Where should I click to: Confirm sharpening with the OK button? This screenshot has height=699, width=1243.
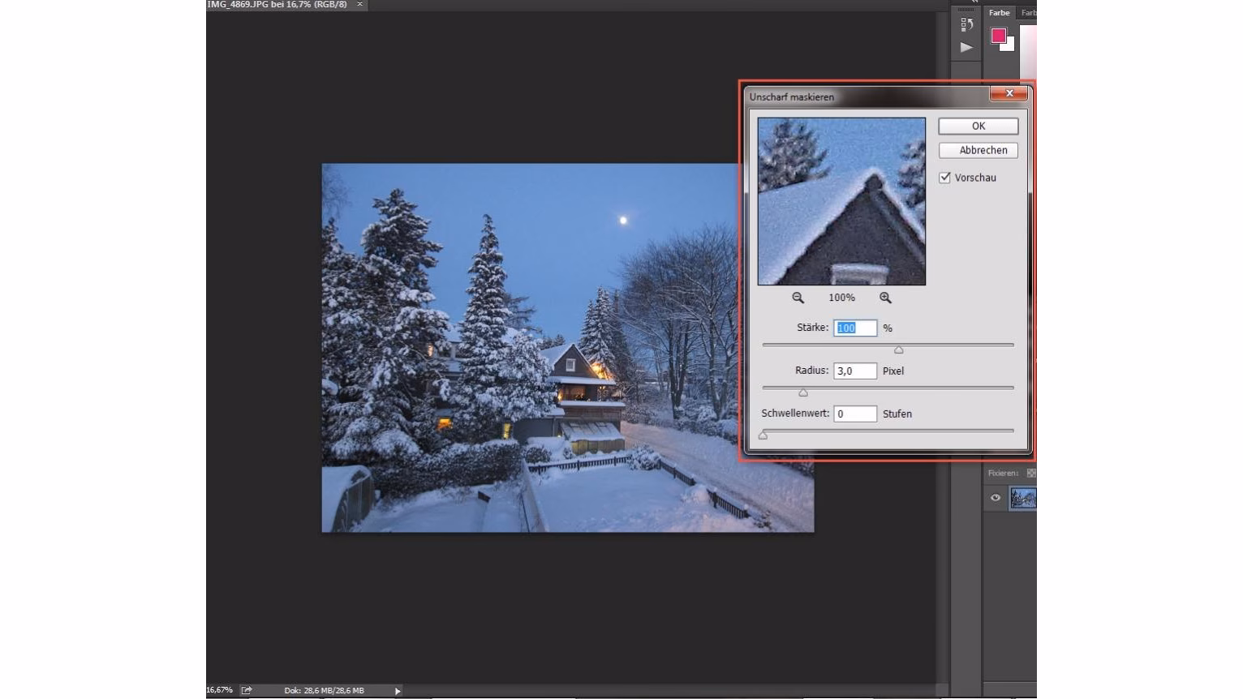point(978,126)
